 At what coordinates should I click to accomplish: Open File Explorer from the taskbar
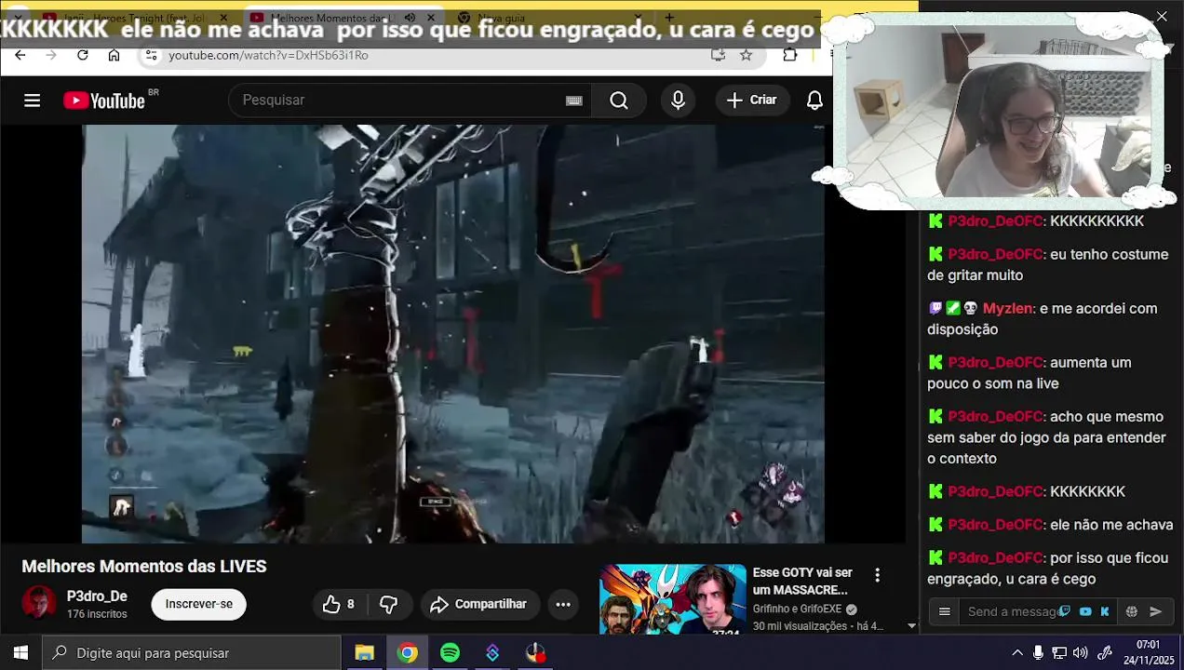365,653
